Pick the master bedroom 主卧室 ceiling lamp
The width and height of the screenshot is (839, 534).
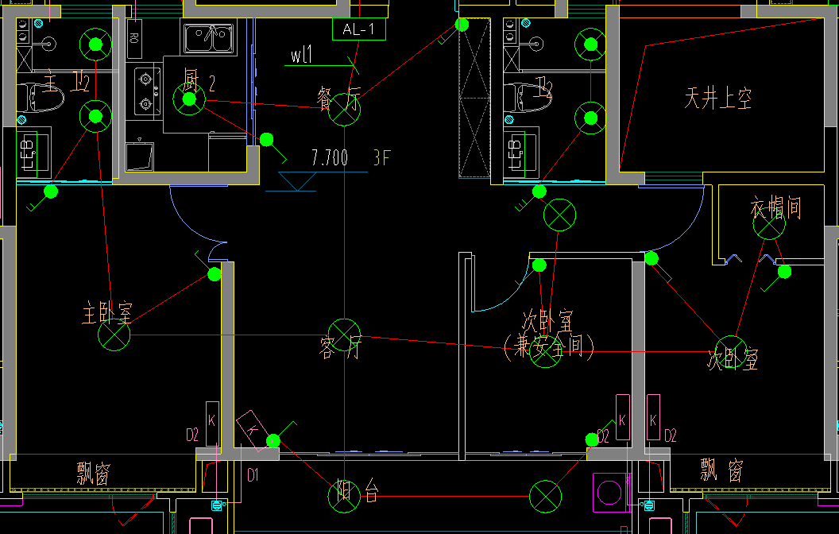[114, 335]
